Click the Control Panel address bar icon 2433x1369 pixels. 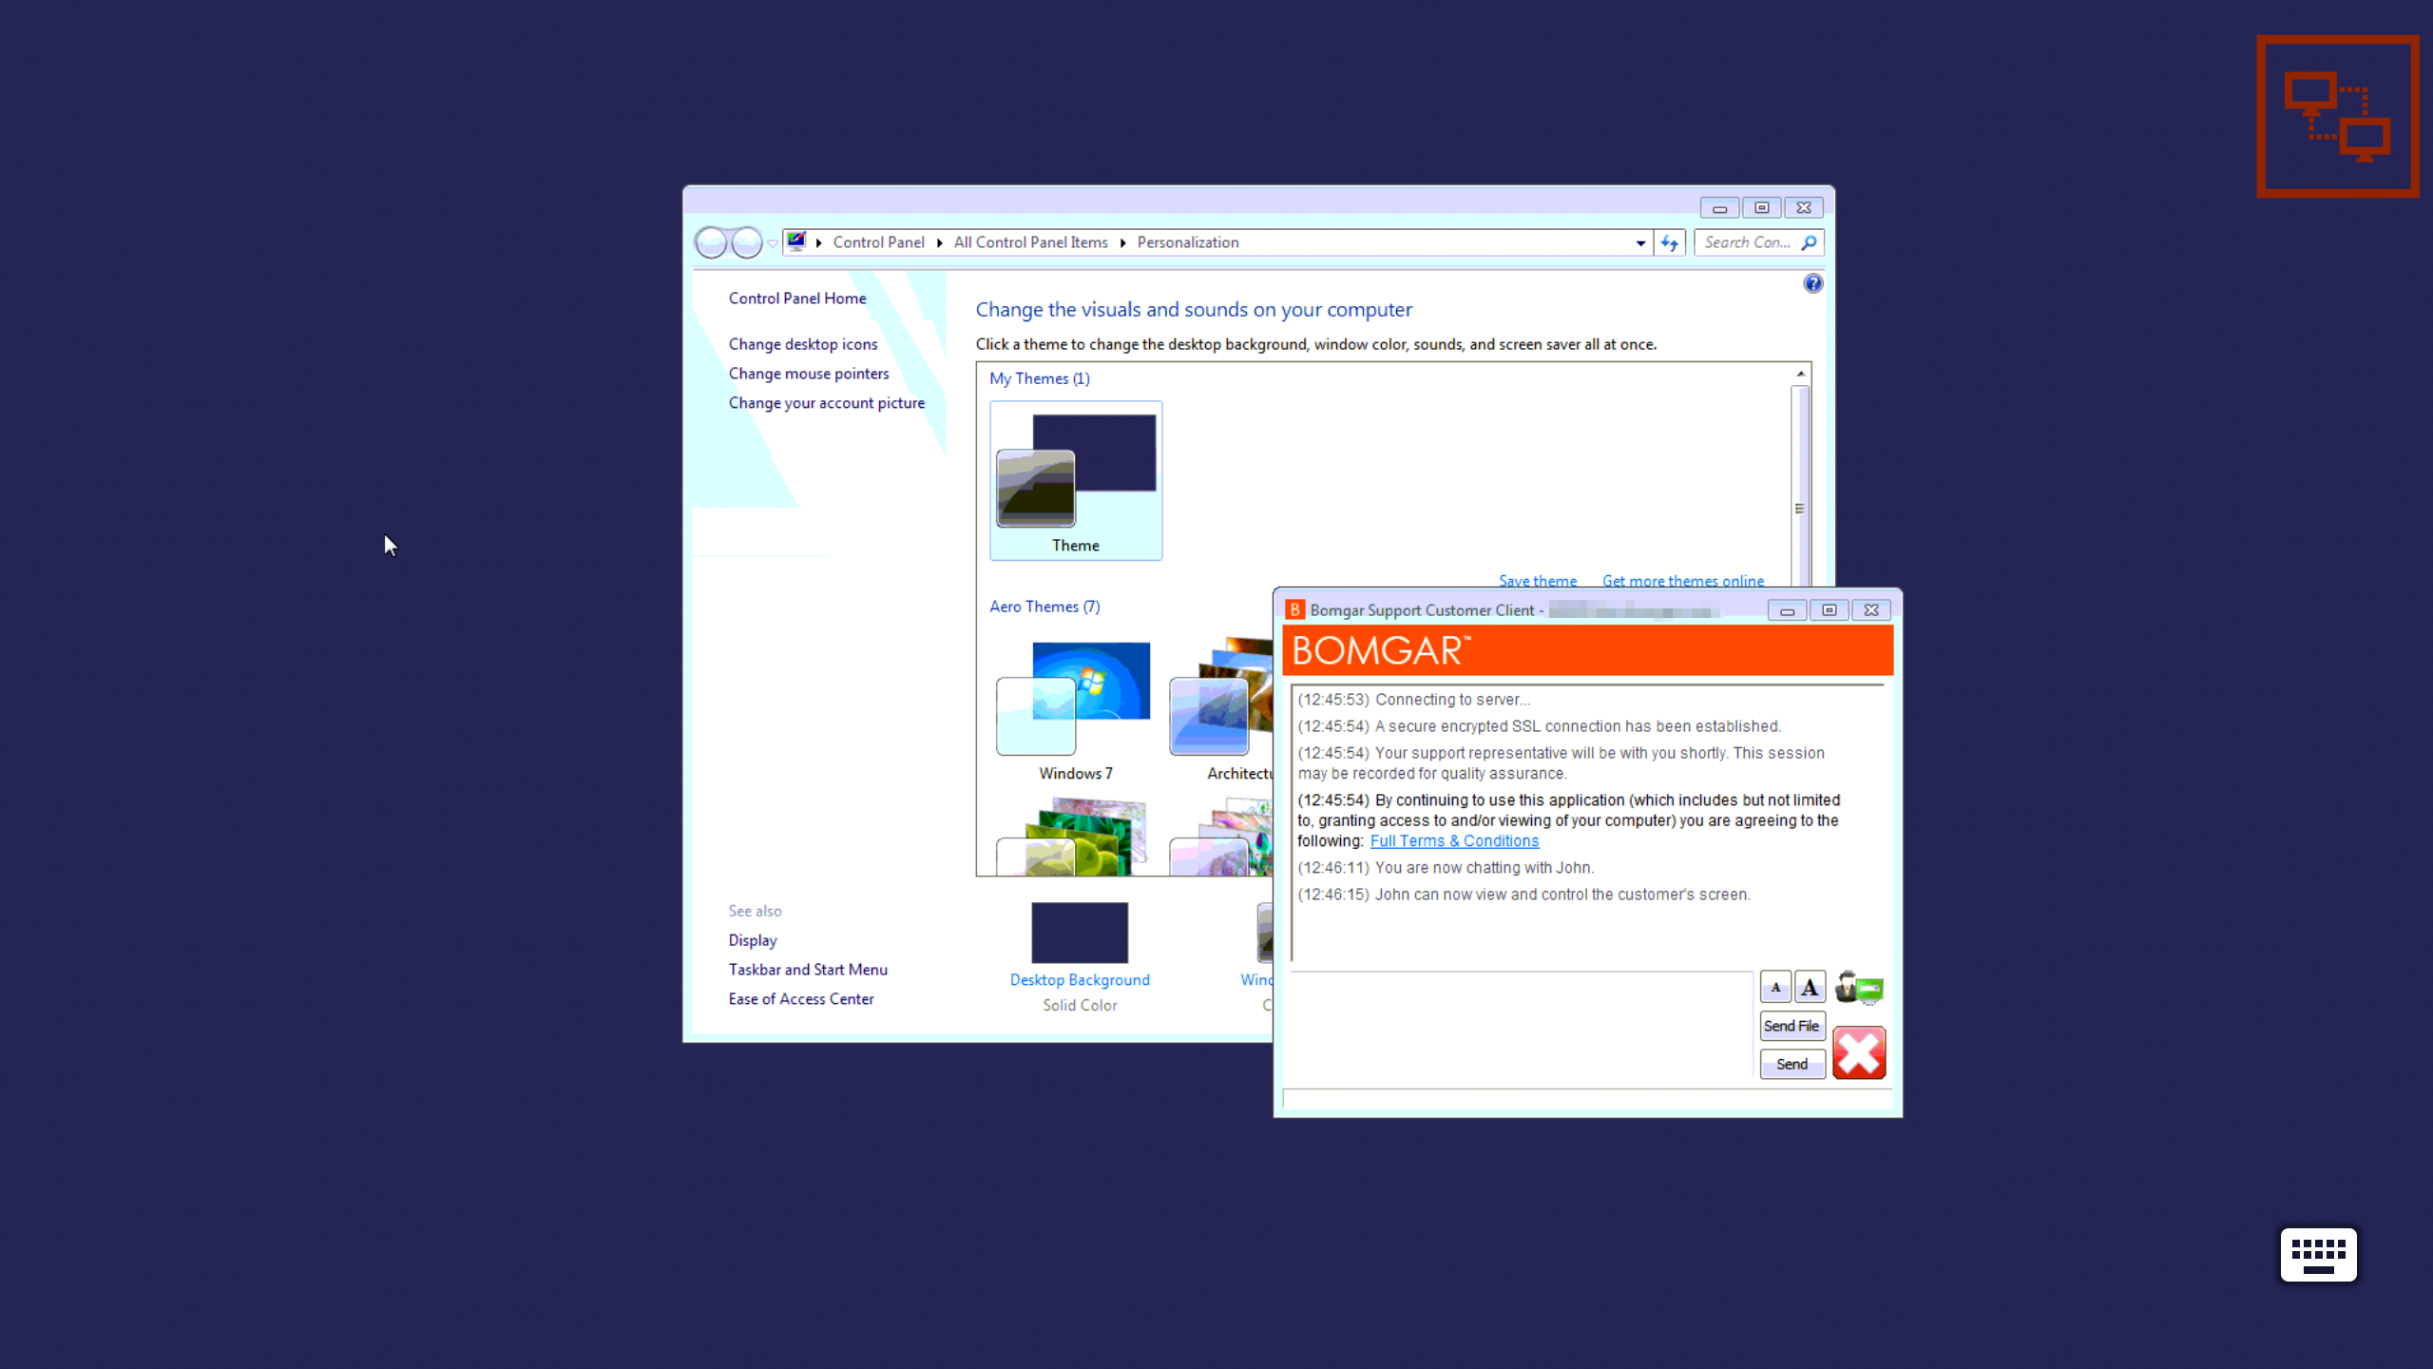pyautogui.click(x=796, y=241)
